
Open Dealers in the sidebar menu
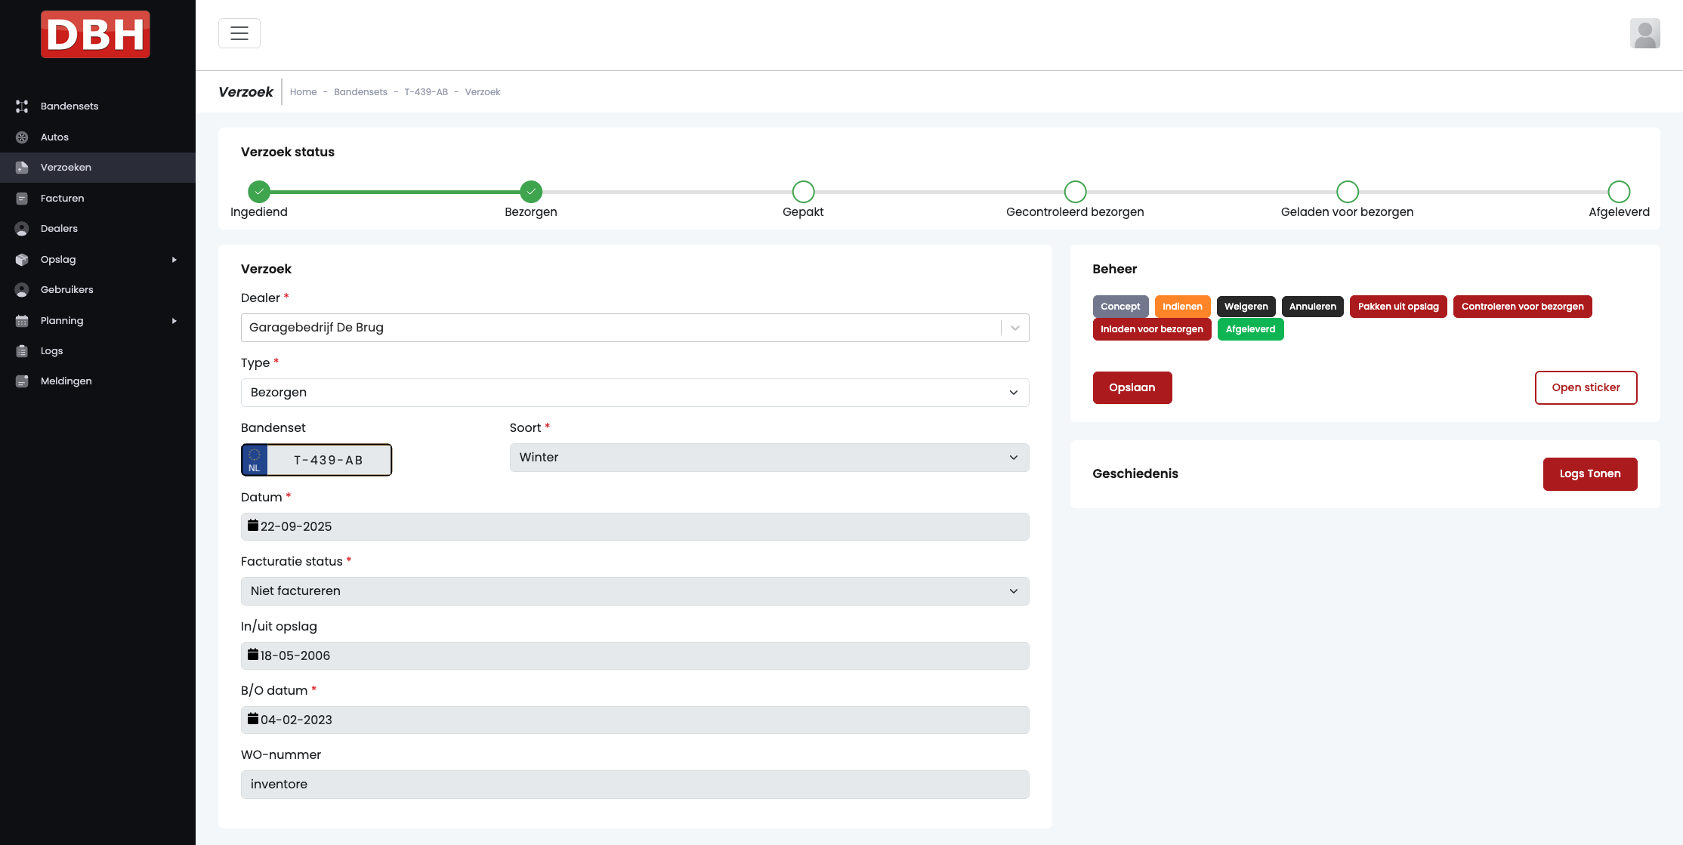(x=59, y=229)
